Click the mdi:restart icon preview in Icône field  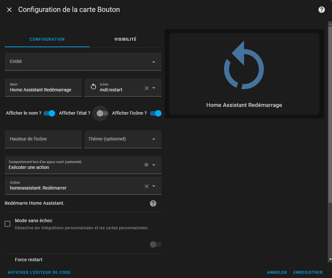pos(93,87)
